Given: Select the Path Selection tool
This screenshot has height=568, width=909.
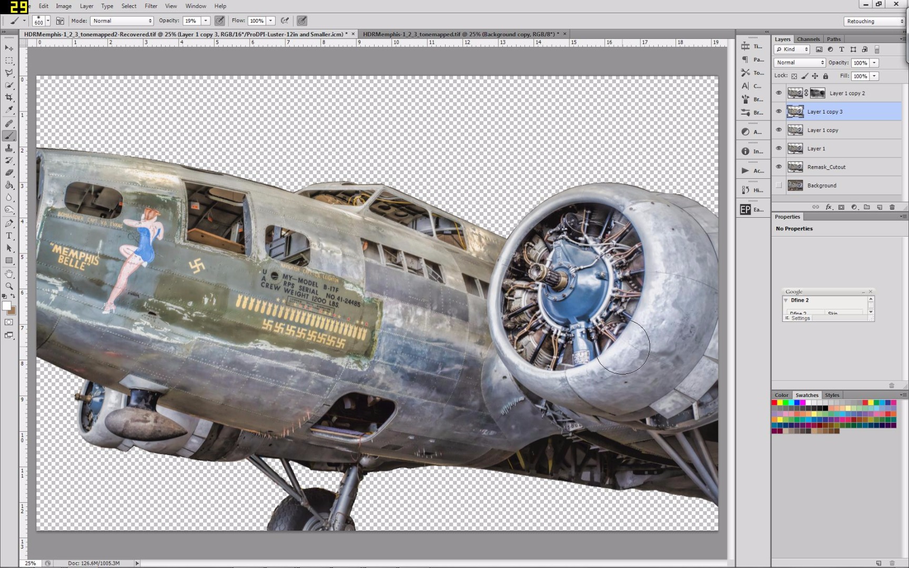Looking at the screenshot, I should pyautogui.click(x=9, y=248).
